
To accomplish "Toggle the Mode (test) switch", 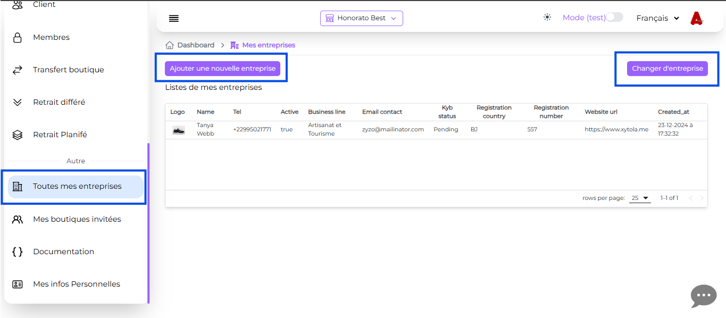I will point(614,18).
